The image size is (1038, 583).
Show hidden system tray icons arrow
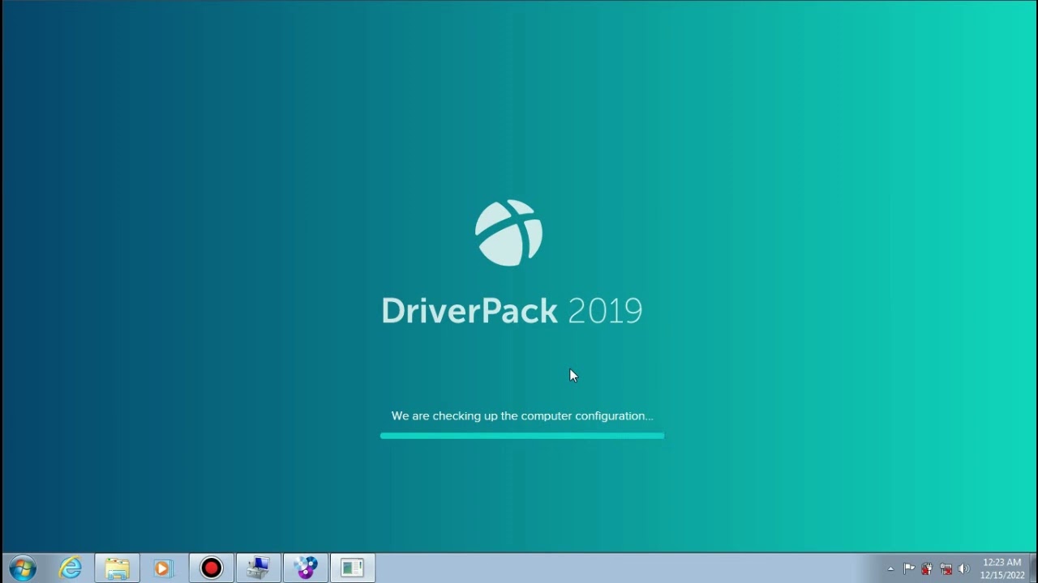click(890, 568)
